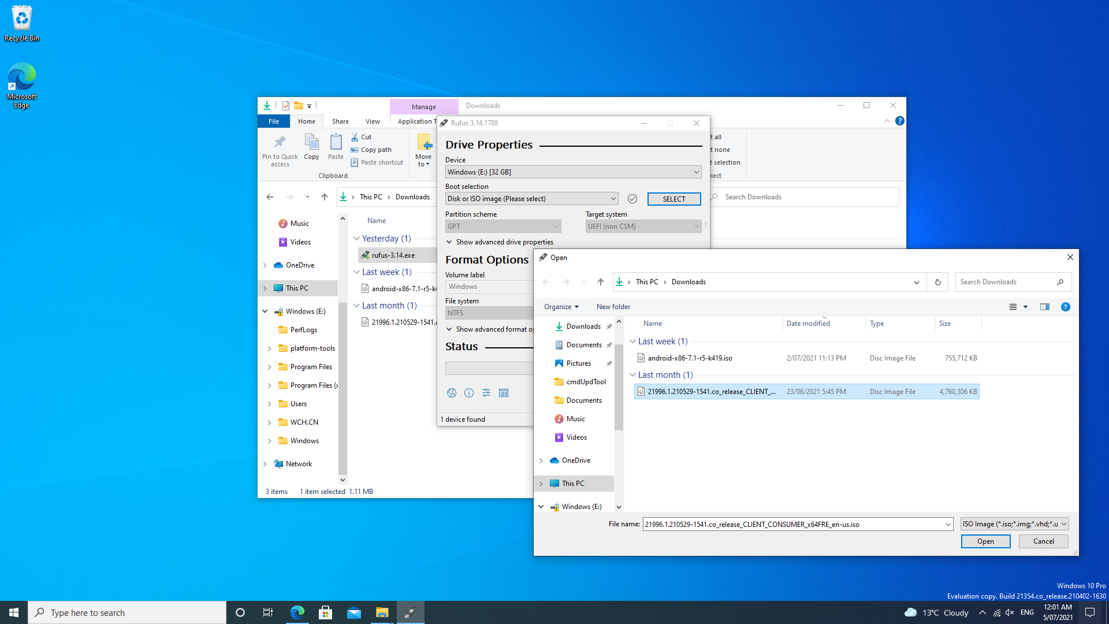This screenshot has height=624, width=1109.
Task: Click the Cut scissors command
Action: pyautogui.click(x=361, y=137)
